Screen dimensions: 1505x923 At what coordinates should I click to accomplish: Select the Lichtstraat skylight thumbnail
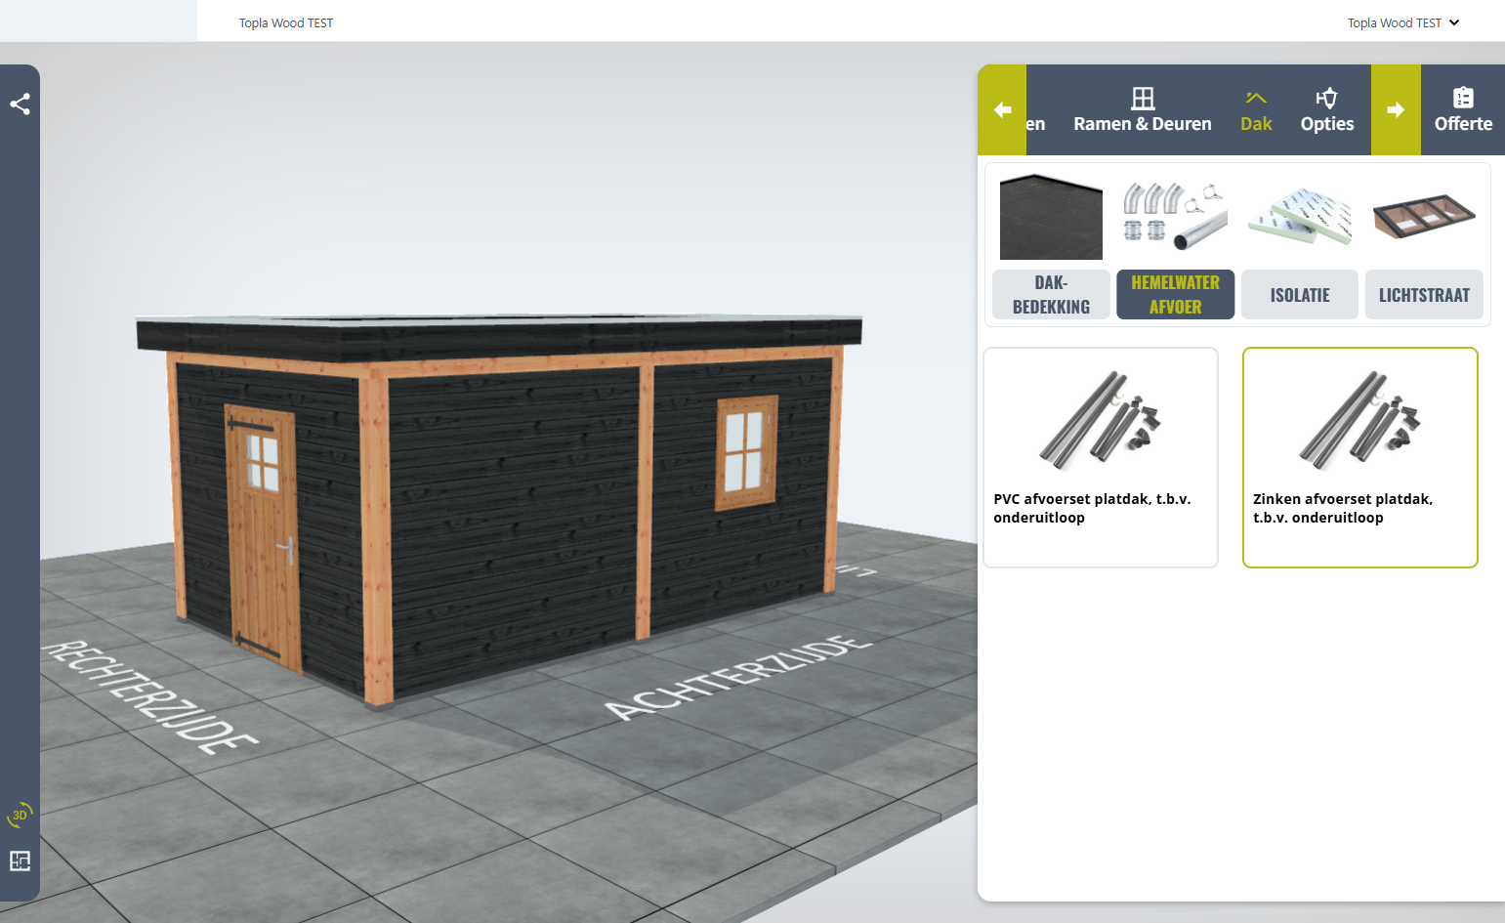tap(1424, 216)
